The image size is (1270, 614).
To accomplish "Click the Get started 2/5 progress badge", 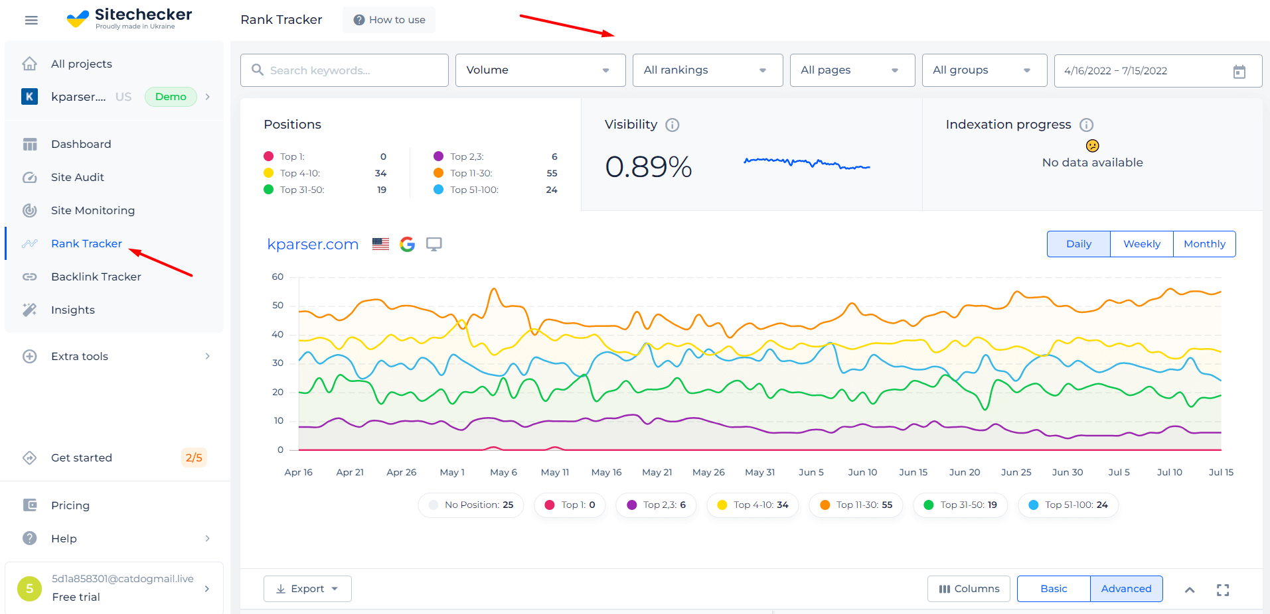I will (x=194, y=458).
